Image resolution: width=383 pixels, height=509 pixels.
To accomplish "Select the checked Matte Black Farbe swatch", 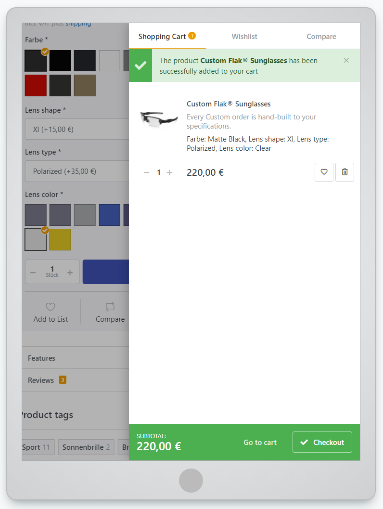I will [x=36, y=61].
